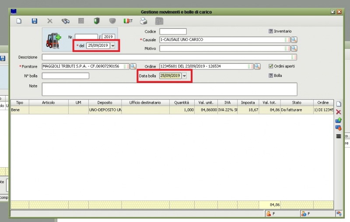
Task: Click the Italian flag language icon
Action: (x=128, y=21)
